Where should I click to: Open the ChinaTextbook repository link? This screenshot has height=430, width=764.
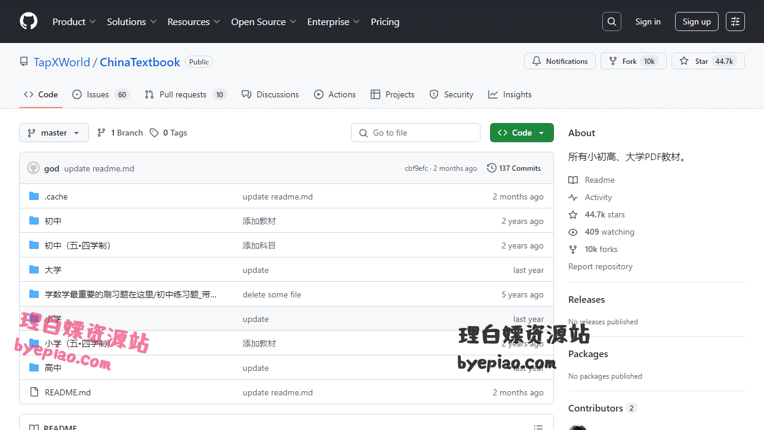pos(140,62)
